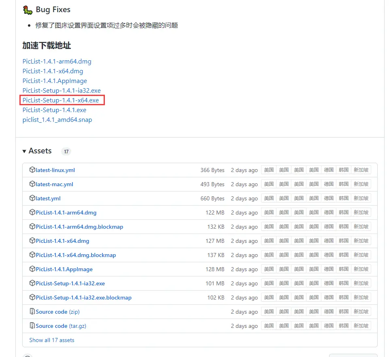The height and width of the screenshot is (357, 391).
Task: Open PicList-1.4.1-arm64.dmg under 加速下载地址
Action: pyautogui.click(x=57, y=62)
